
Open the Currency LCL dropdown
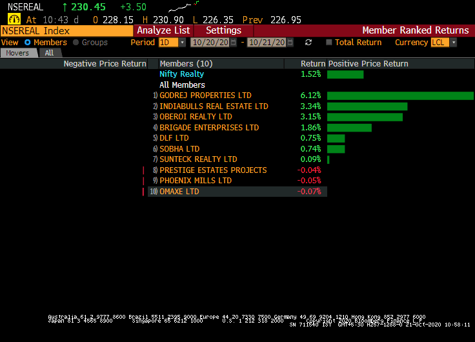[x=453, y=43]
